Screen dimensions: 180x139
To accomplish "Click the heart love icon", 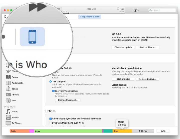I will pyautogui.click(x=118, y=9).
